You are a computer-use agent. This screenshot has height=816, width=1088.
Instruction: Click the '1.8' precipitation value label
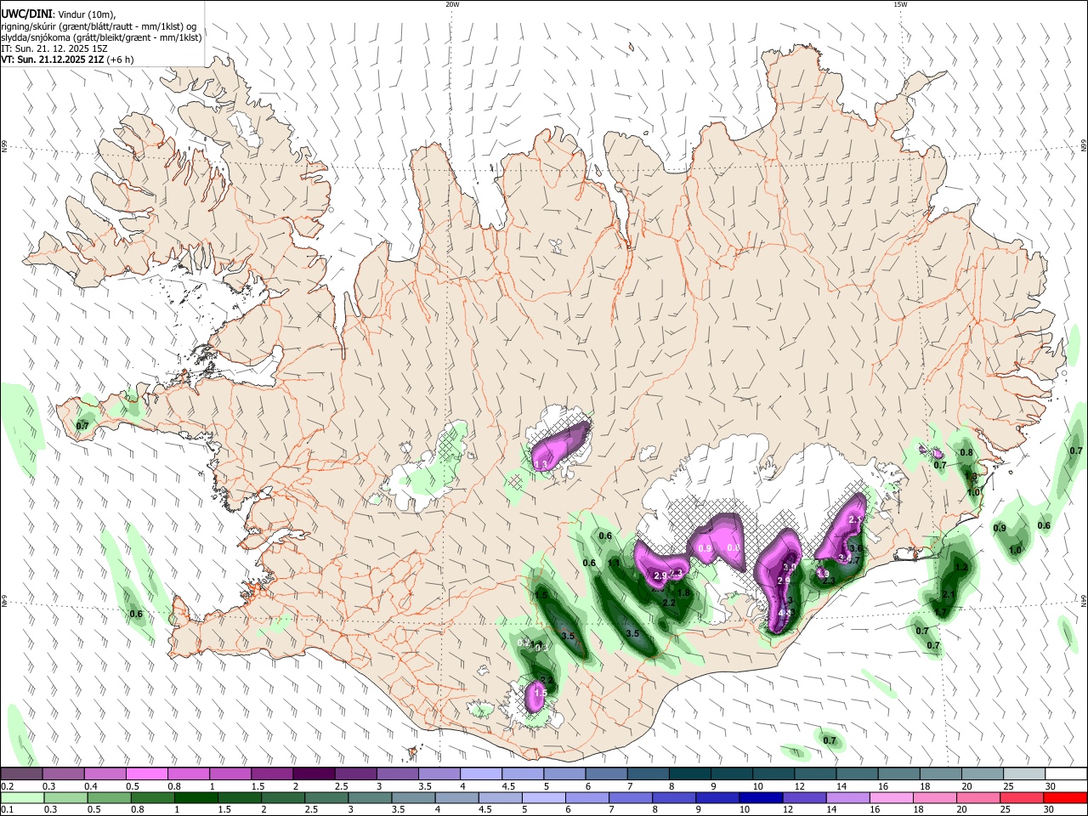click(683, 593)
